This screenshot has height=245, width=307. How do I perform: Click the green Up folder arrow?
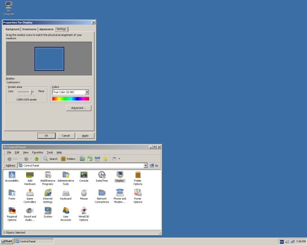(37, 159)
